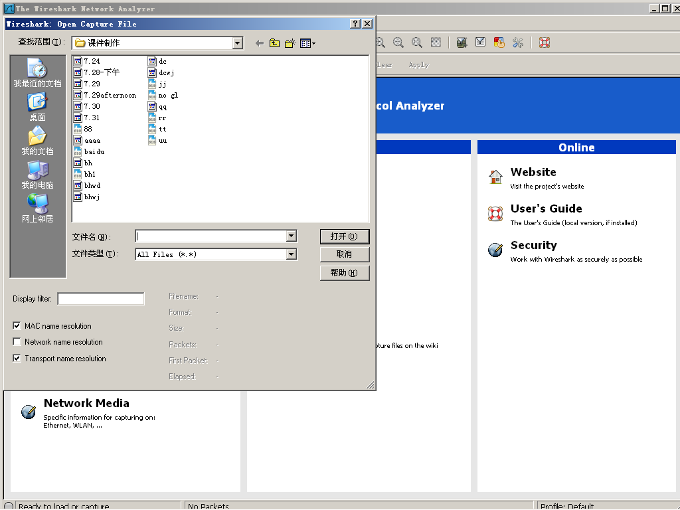Screen dimensions: 680x510
Task: Create a new folder in the dialog
Action: tap(290, 43)
